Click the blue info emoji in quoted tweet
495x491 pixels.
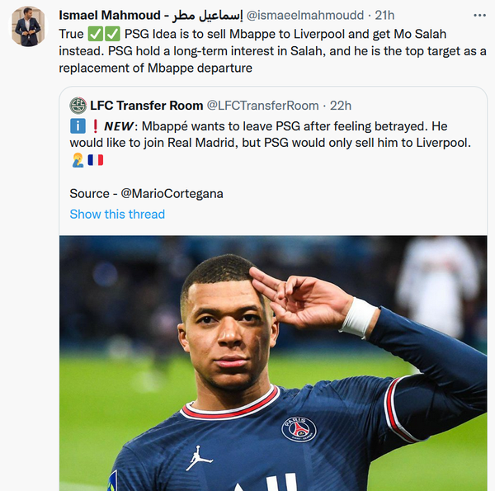pyautogui.click(x=77, y=125)
